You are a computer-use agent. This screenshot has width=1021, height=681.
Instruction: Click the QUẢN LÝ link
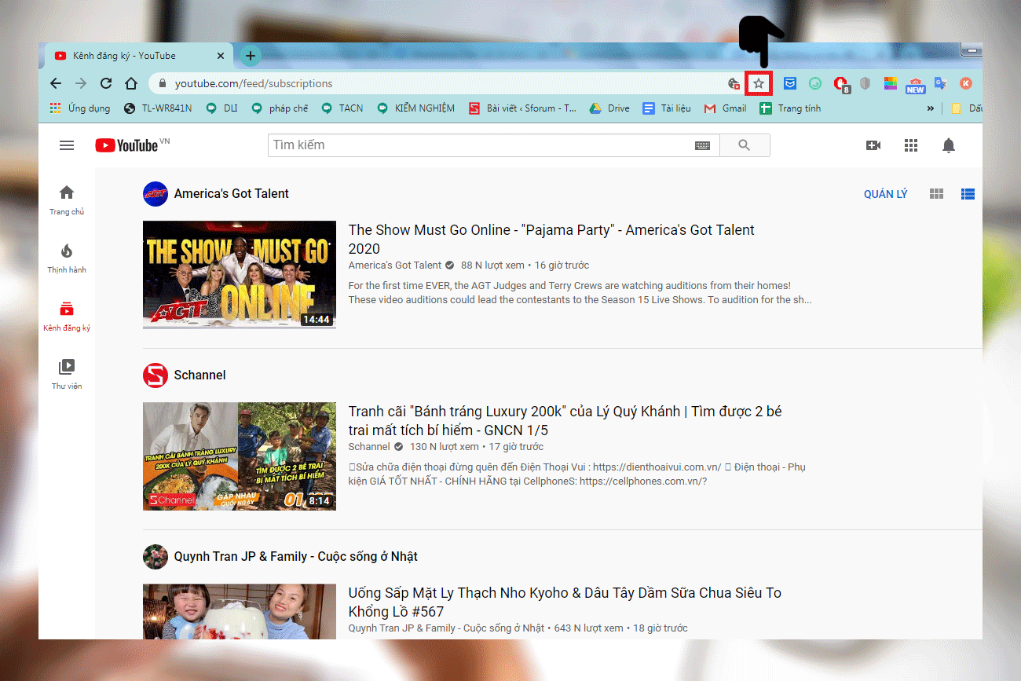[885, 194]
